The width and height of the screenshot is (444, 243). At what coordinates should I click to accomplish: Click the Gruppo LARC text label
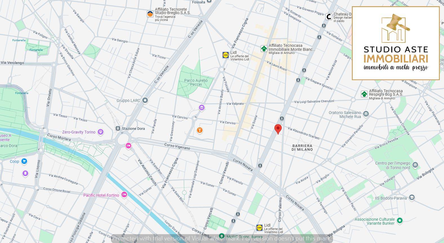tap(128, 100)
